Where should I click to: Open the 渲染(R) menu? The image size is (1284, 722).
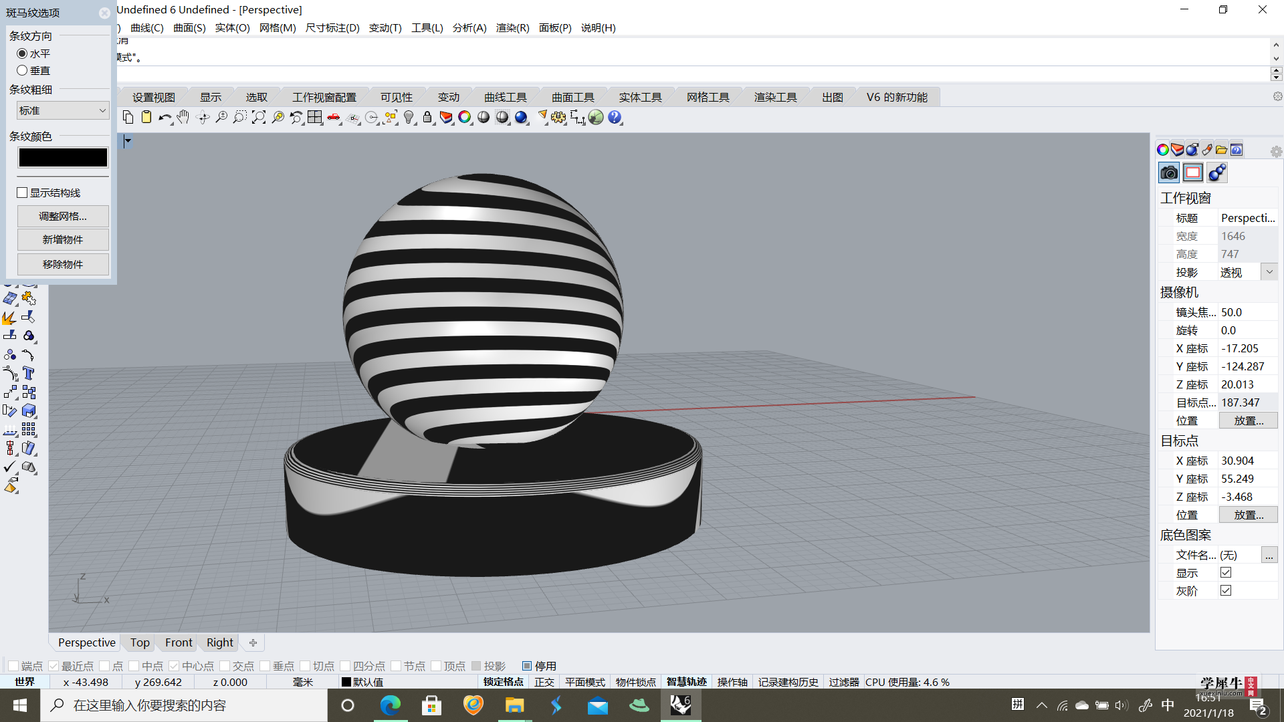[x=512, y=27]
